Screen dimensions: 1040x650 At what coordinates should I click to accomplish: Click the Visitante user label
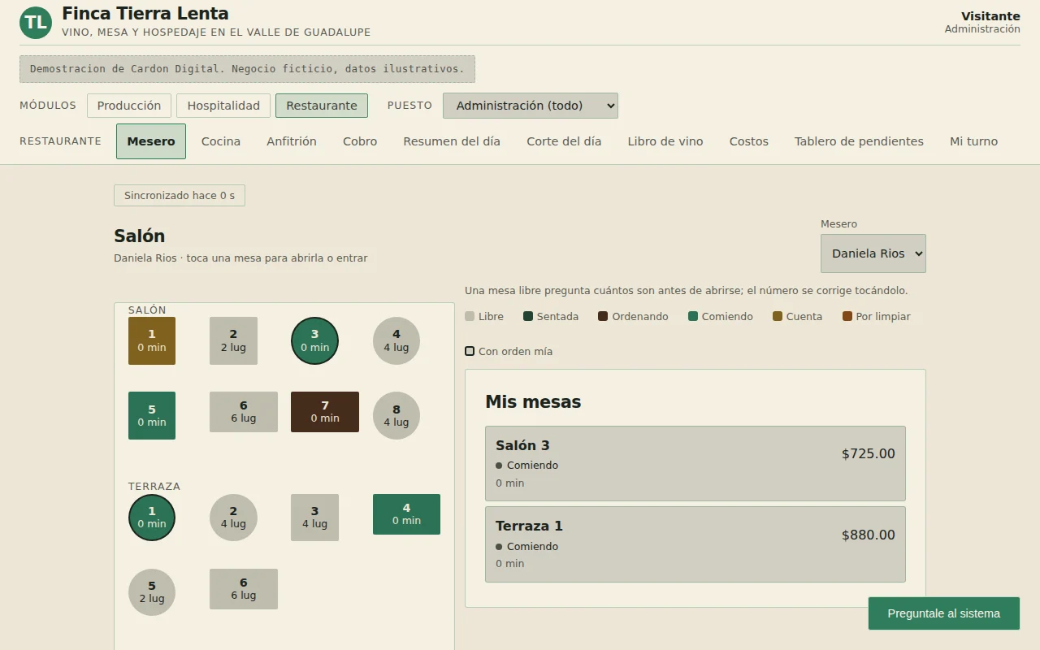990,16
